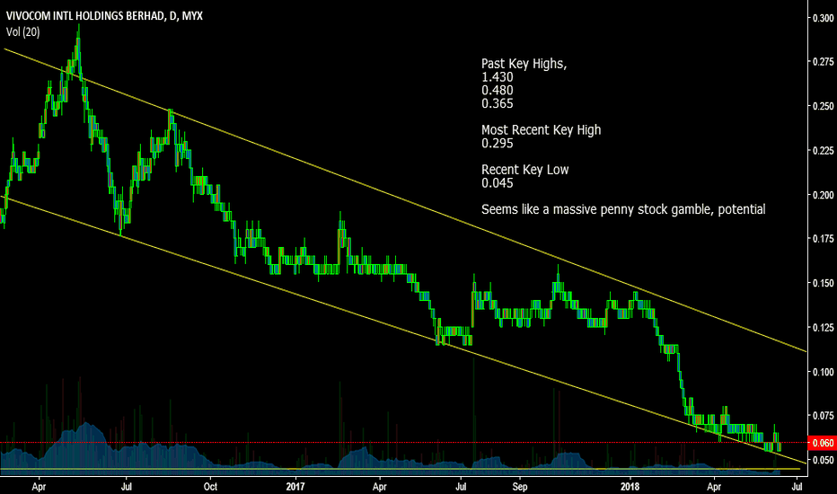The width and height of the screenshot is (837, 494).
Task: Select the 'Most Recent Key High' text
Action: pyautogui.click(x=542, y=129)
